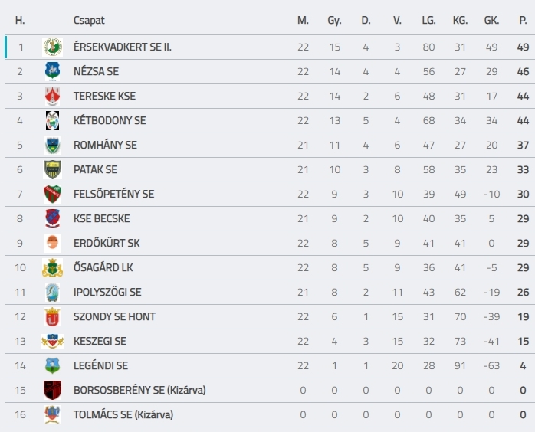Click the Gy. wins column header
Viewport: 535px width, 432px height.
click(x=334, y=21)
